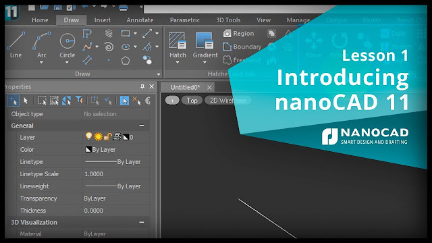Open the nanoCAD 11 application menu logo
432x243 pixels.
pos(11,12)
